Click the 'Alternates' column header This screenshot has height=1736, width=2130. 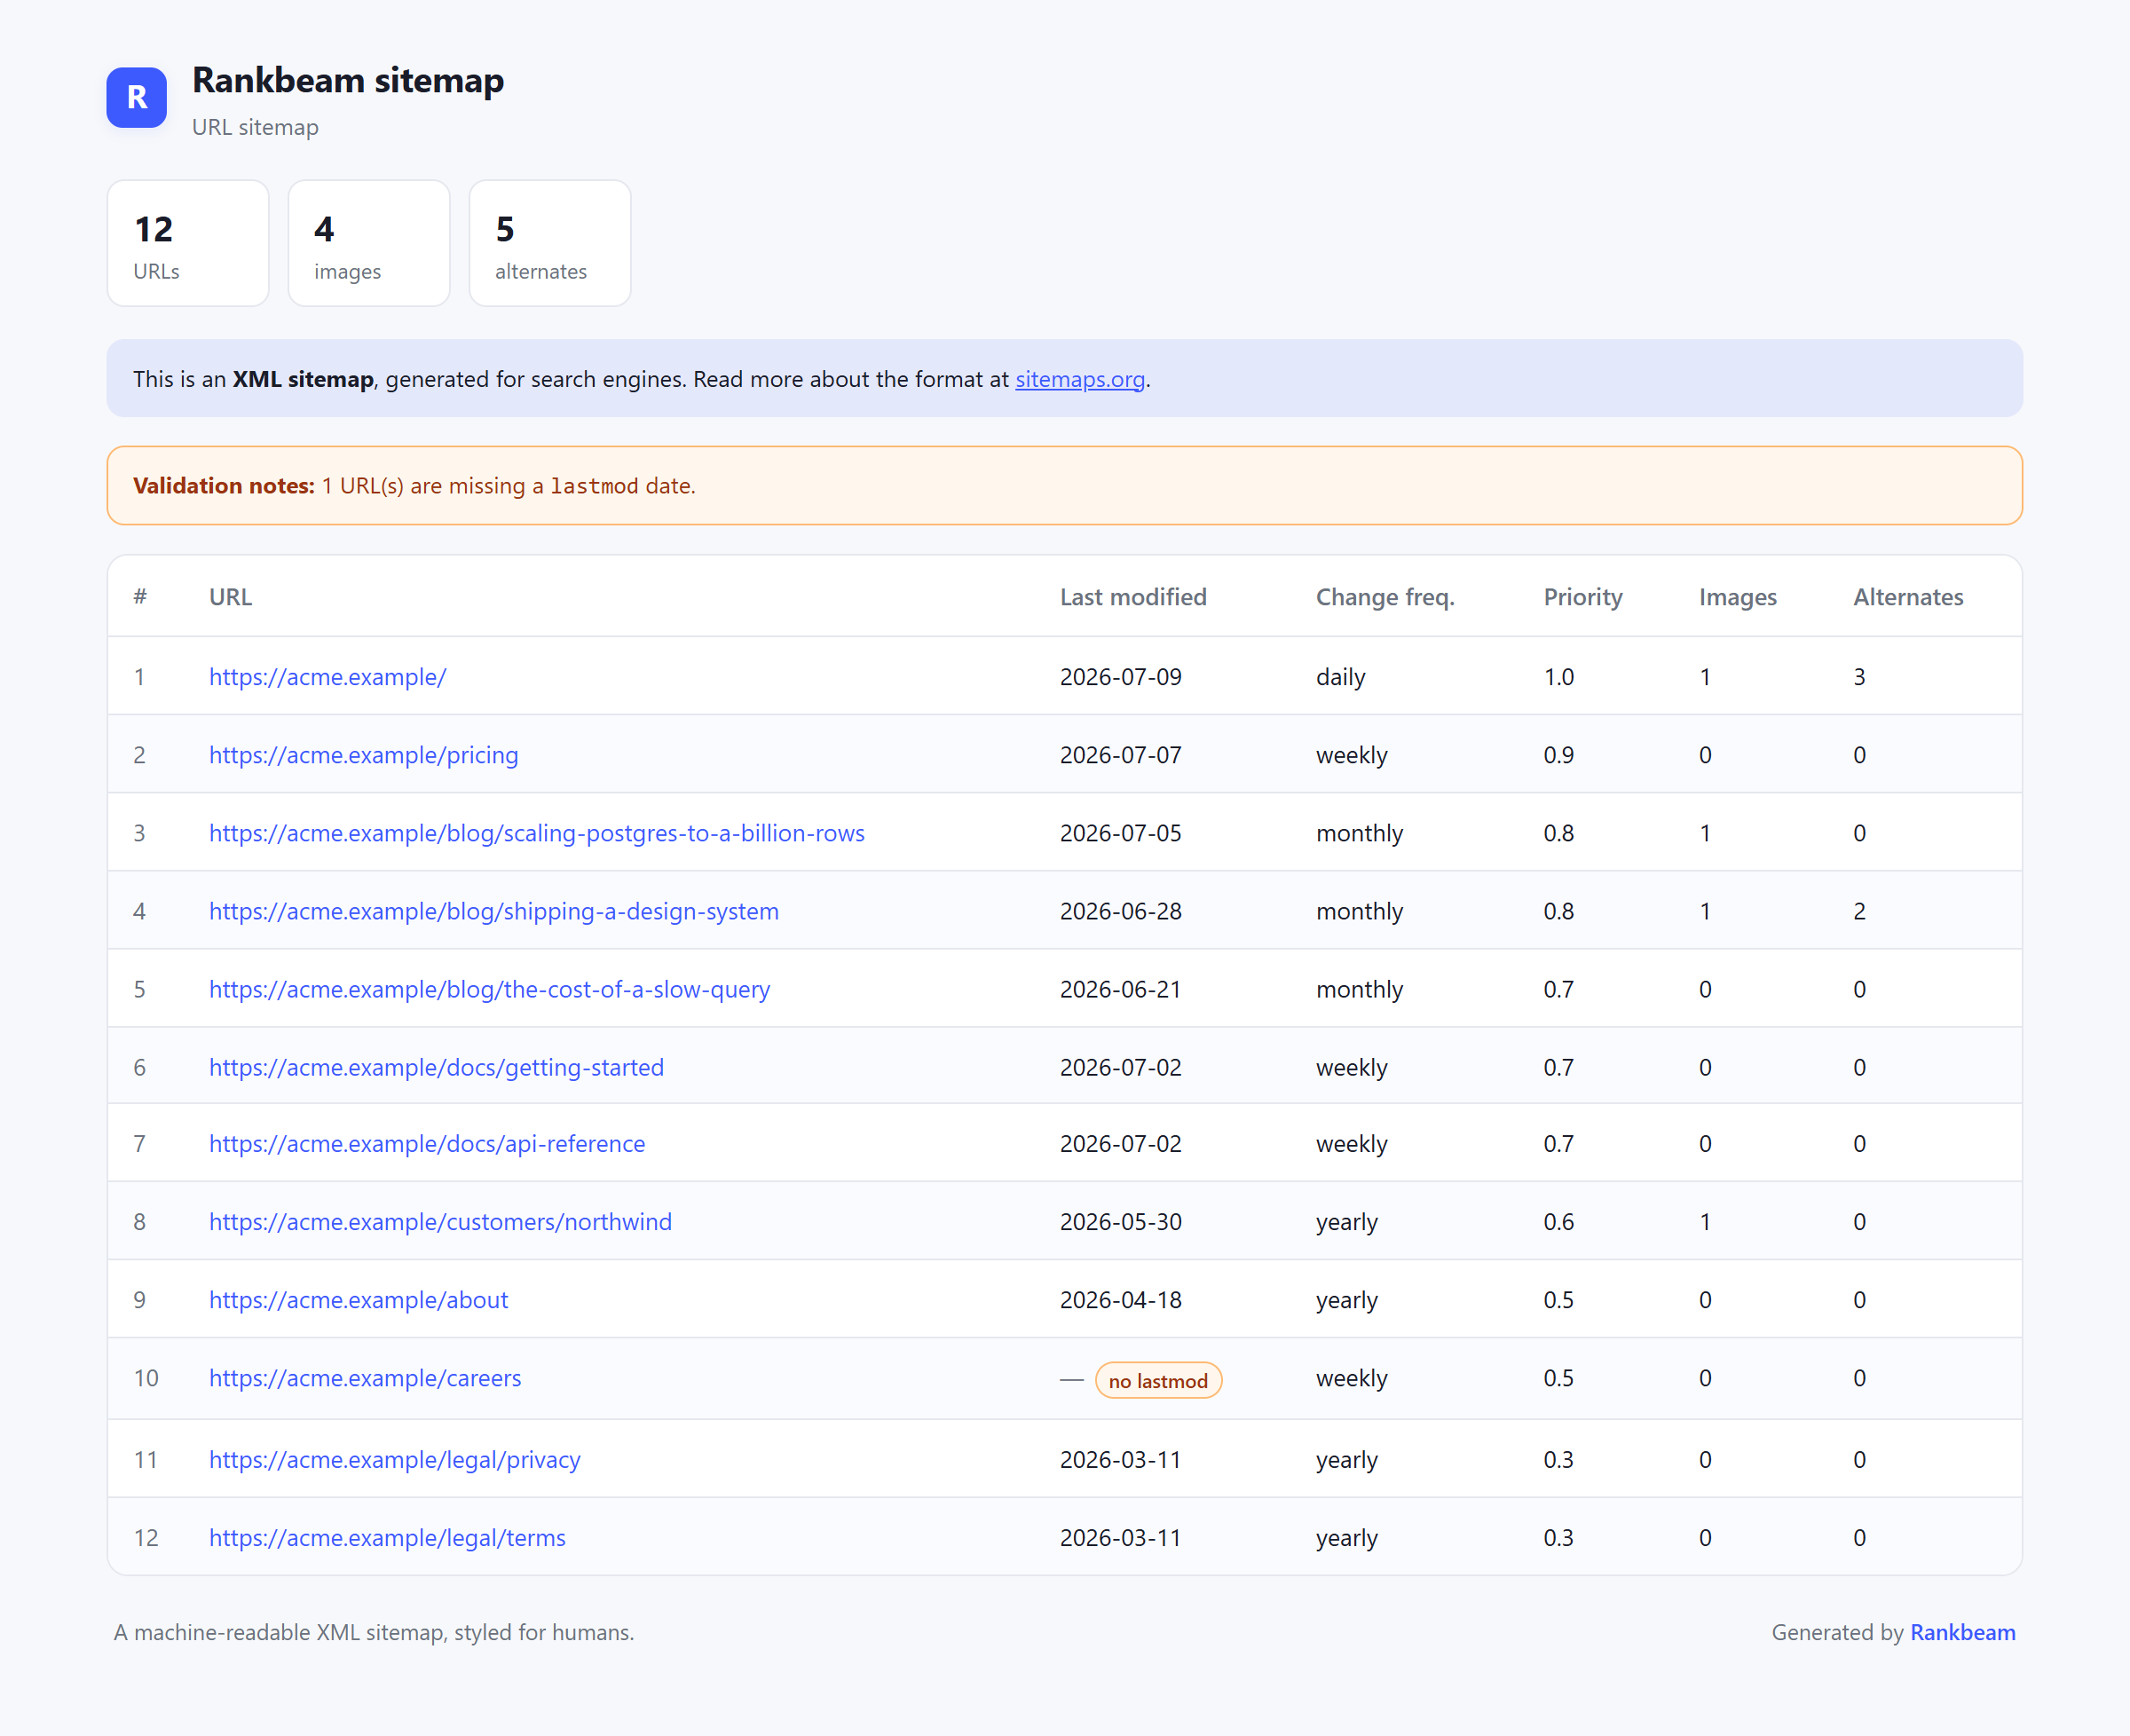tap(1908, 597)
